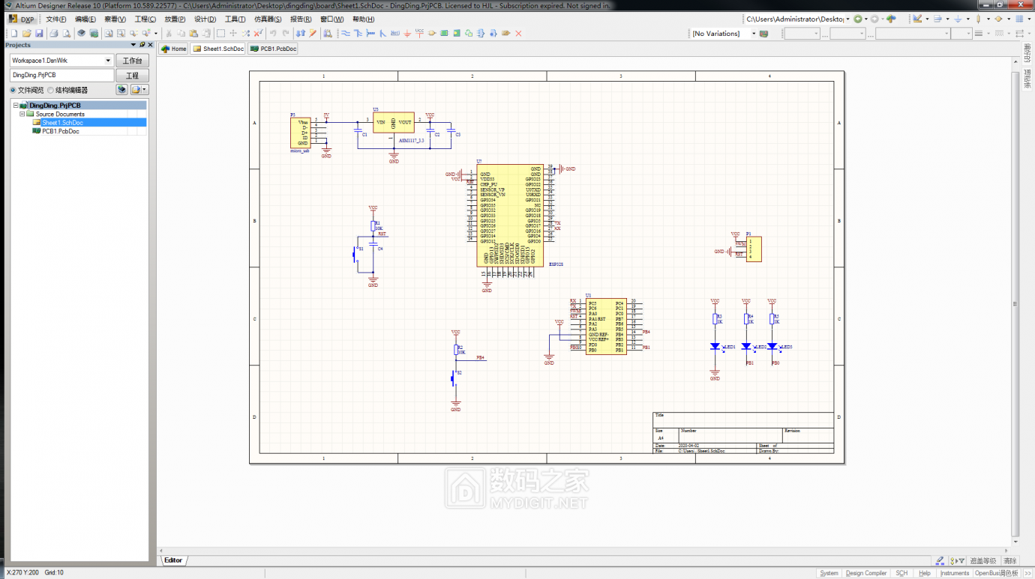Open the Design Compiler panel button

[x=866, y=573]
